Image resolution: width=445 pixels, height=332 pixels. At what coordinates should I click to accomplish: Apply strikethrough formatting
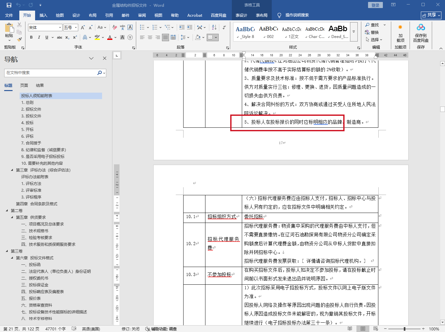coord(60,37)
